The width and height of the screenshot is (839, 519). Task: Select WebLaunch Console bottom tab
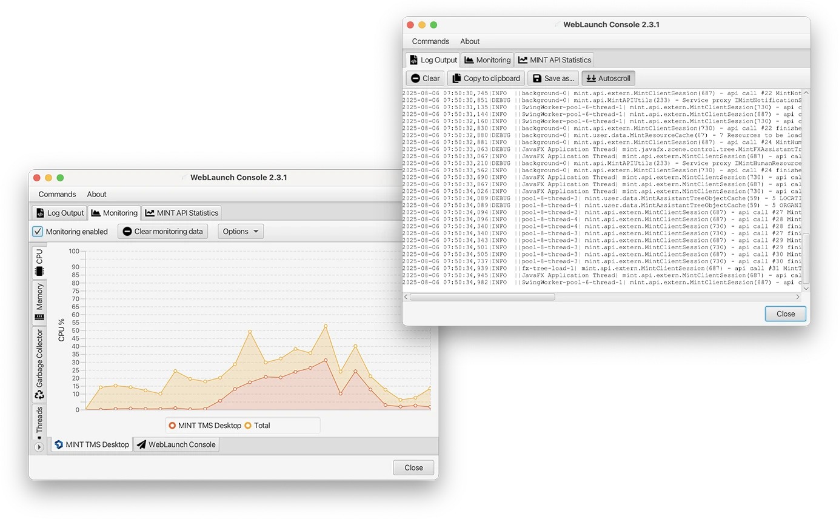point(176,444)
